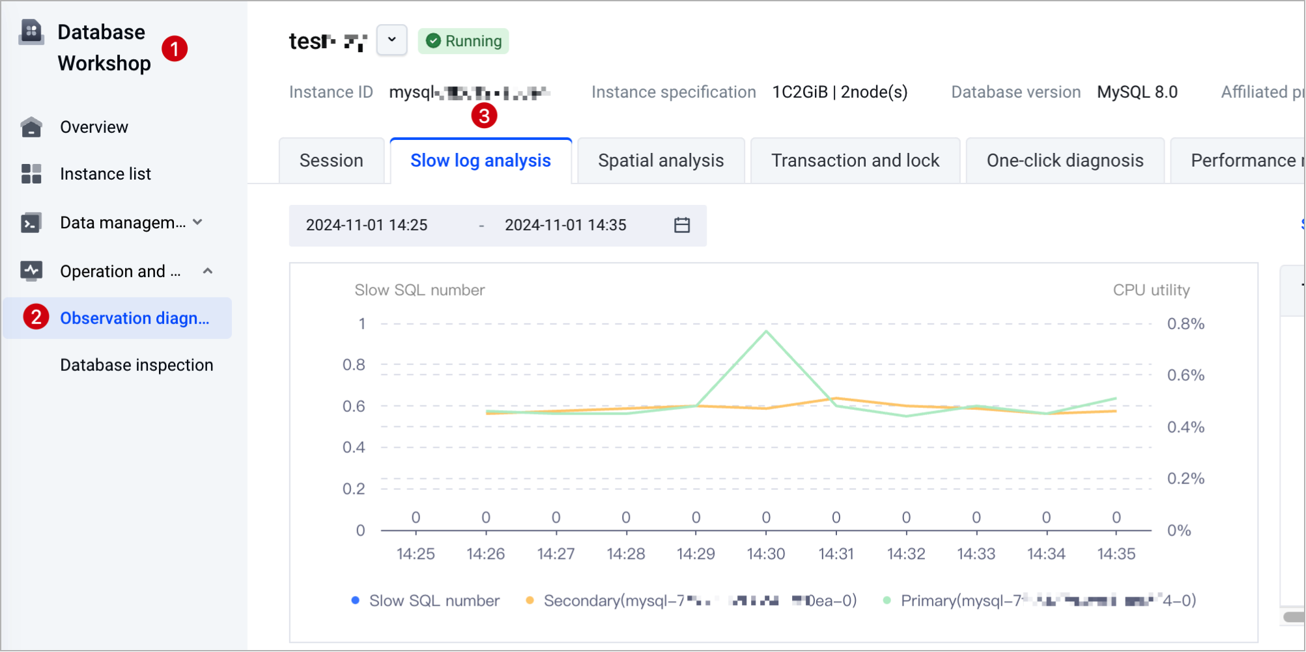Click the horizontal scrollbar at right panel

point(1294,616)
